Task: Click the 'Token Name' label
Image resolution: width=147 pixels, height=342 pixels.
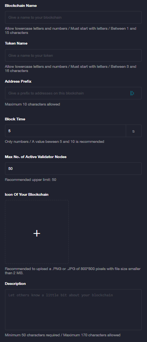Action: pyautogui.click(x=16, y=43)
